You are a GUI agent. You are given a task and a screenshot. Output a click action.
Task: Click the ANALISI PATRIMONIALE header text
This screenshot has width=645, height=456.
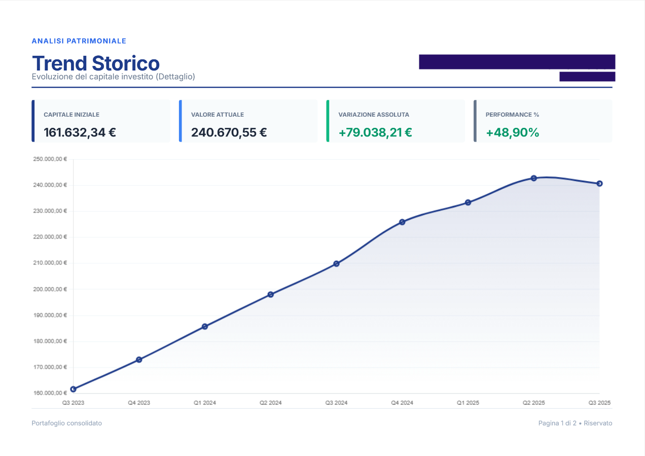(79, 41)
